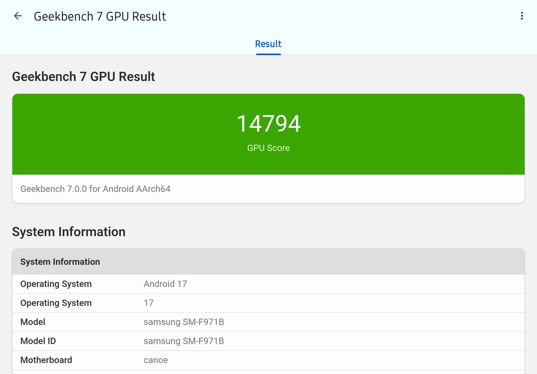Click the GPU Score label
Image resolution: width=537 pixels, height=374 pixels.
(269, 148)
